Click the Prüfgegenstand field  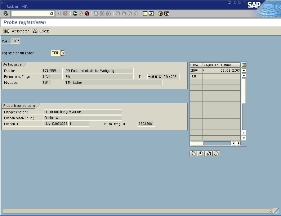click(83, 112)
